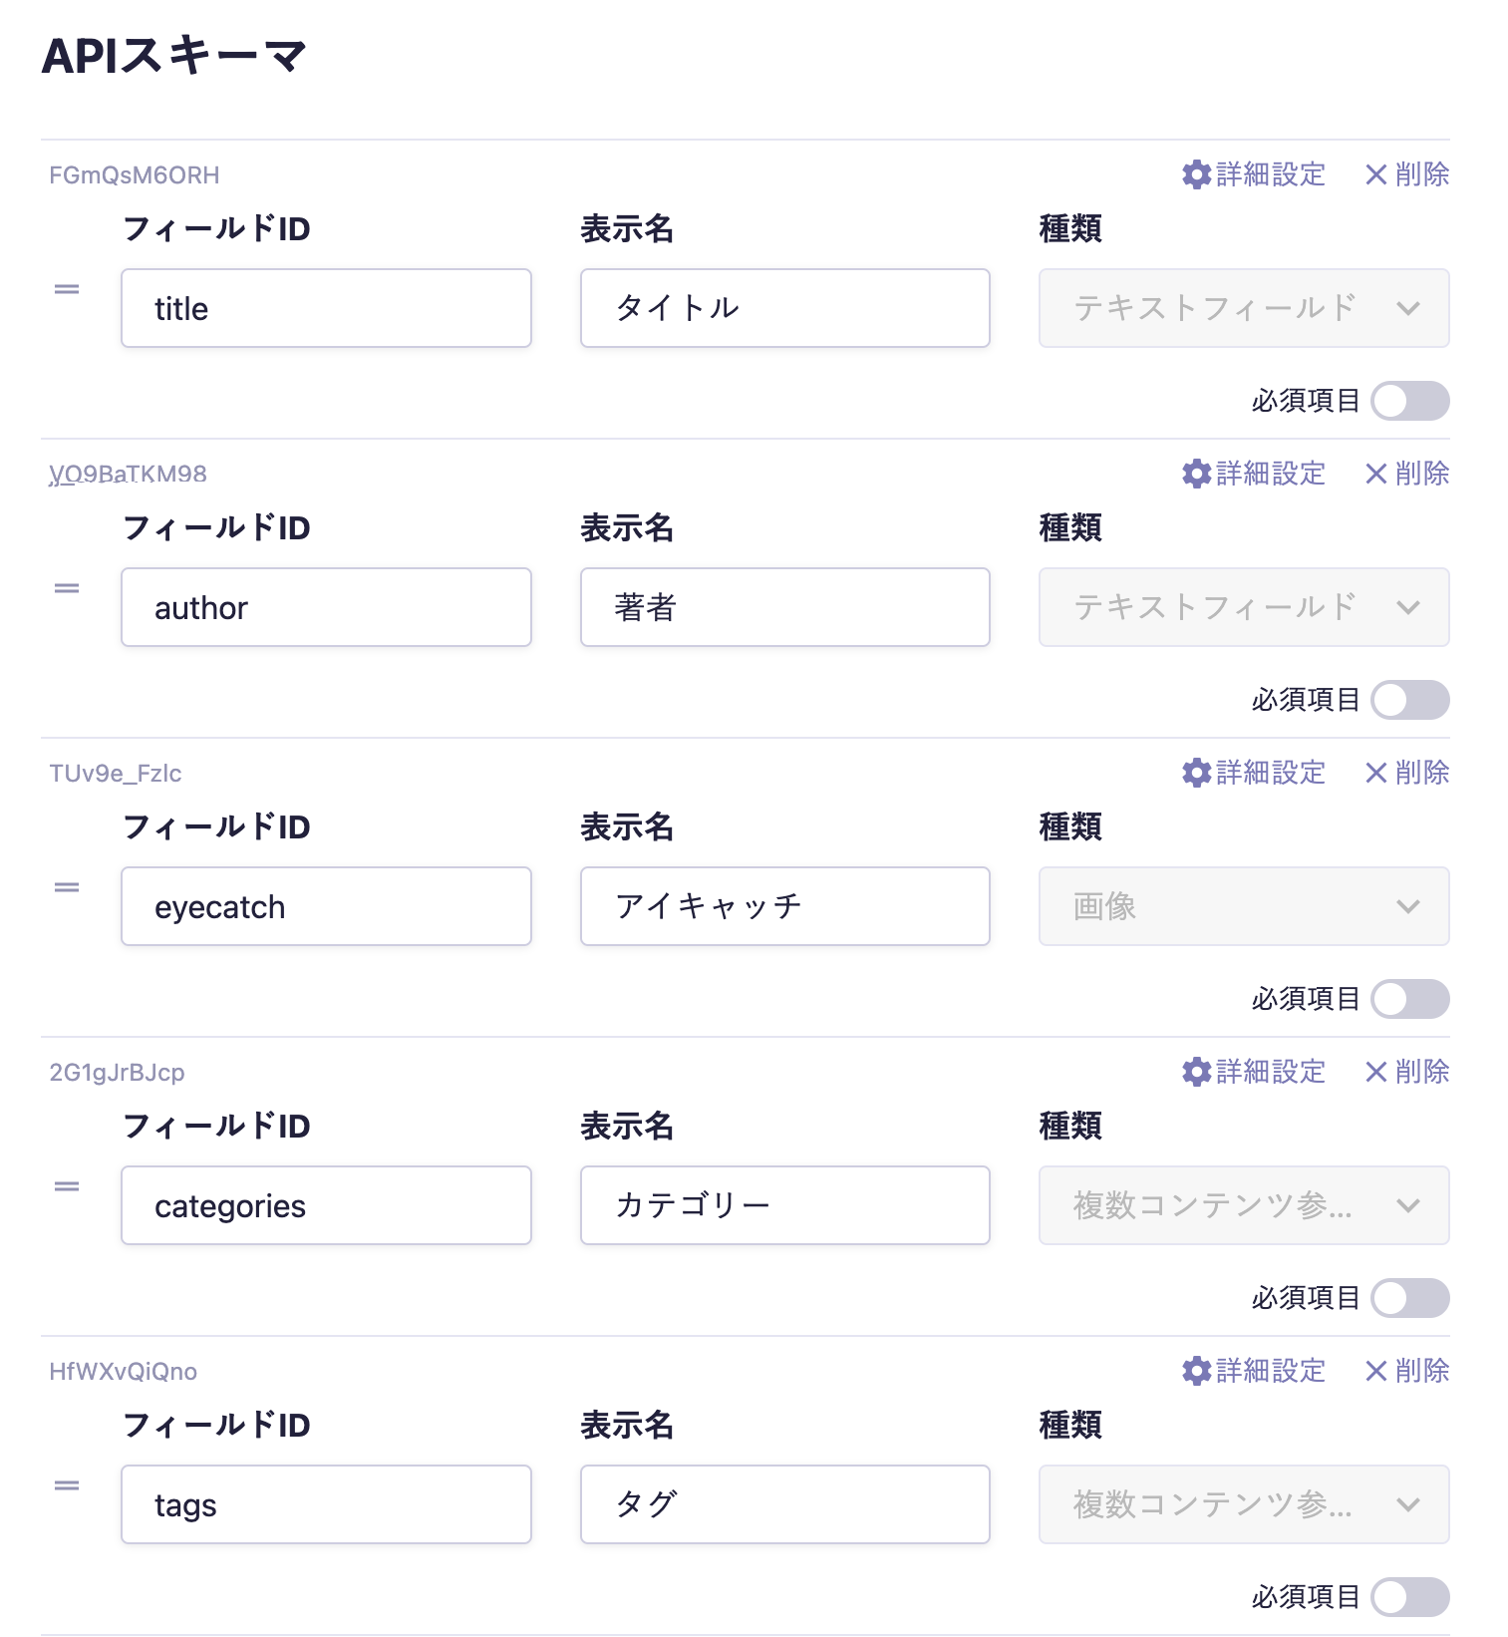Image resolution: width=1508 pixels, height=1637 pixels.
Task: Click the display name input showing タグ
Action: click(x=784, y=1504)
